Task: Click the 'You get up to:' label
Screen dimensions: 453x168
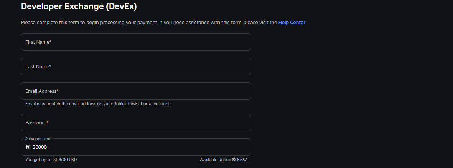Action: 39,160
